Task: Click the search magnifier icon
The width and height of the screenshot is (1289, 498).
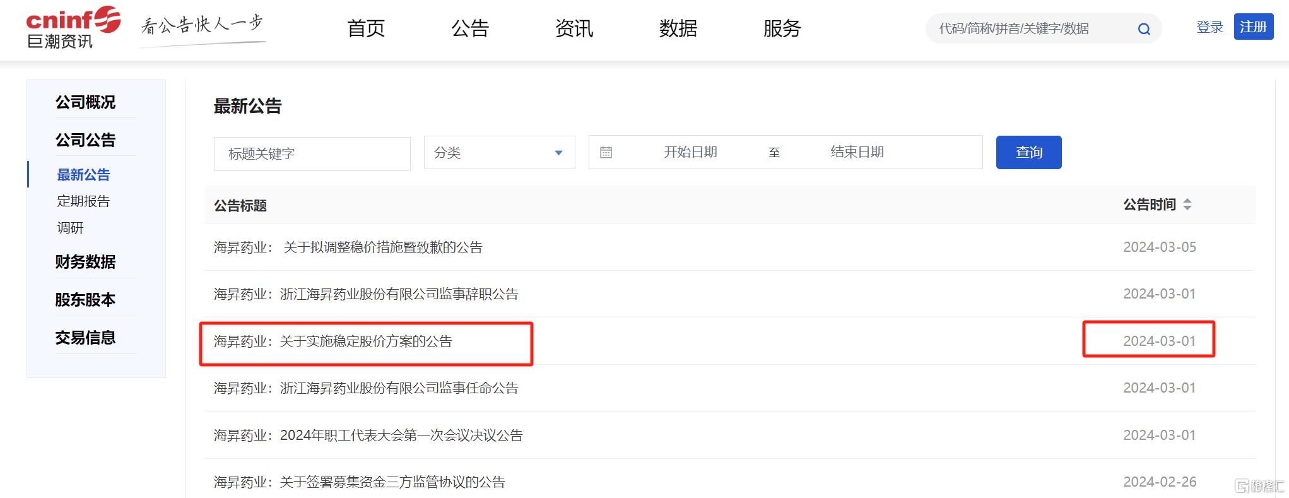Action: pyautogui.click(x=1144, y=29)
